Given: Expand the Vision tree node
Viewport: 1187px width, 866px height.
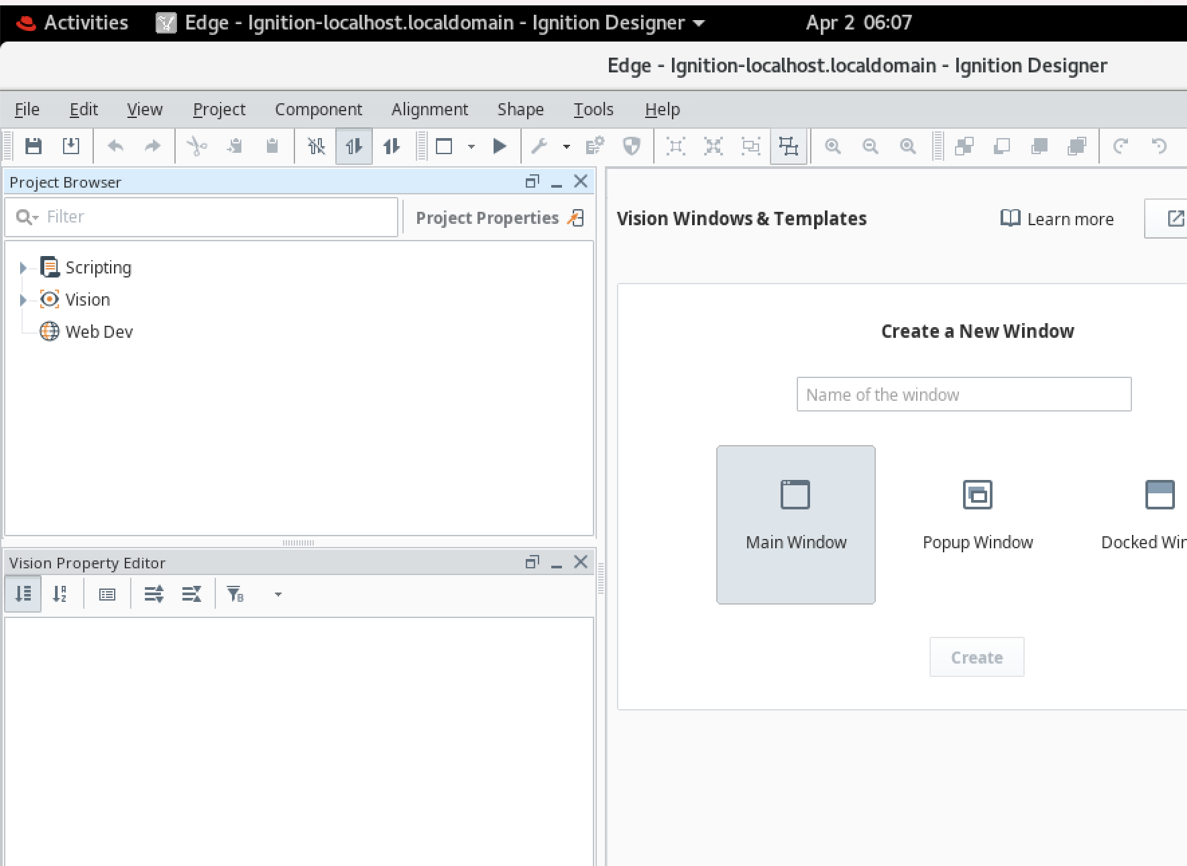Looking at the screenshot, I should pyautogui.click(x=23, y=300).
